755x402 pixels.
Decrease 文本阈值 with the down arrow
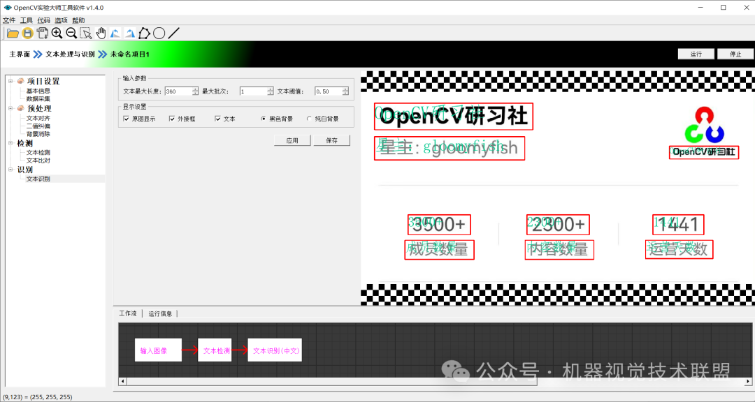tap(345, 94)
